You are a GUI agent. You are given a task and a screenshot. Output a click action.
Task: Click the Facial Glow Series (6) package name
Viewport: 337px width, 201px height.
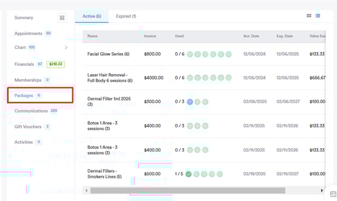[108, 54]
